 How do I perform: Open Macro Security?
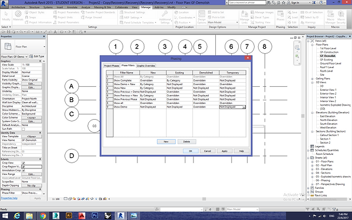click(x=341, y=17)
